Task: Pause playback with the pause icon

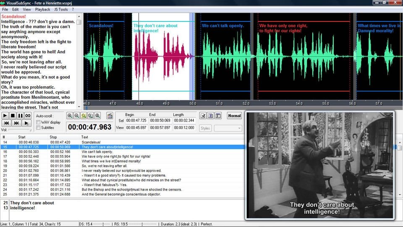Action: click(x=20, y=116)
